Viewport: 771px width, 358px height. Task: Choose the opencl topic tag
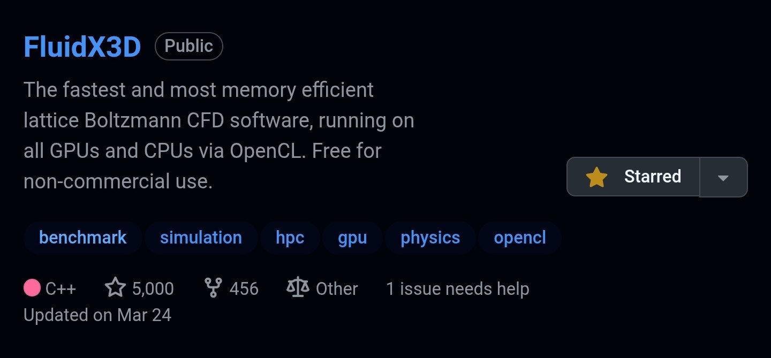pyautogui.click(x=520, y=238)
